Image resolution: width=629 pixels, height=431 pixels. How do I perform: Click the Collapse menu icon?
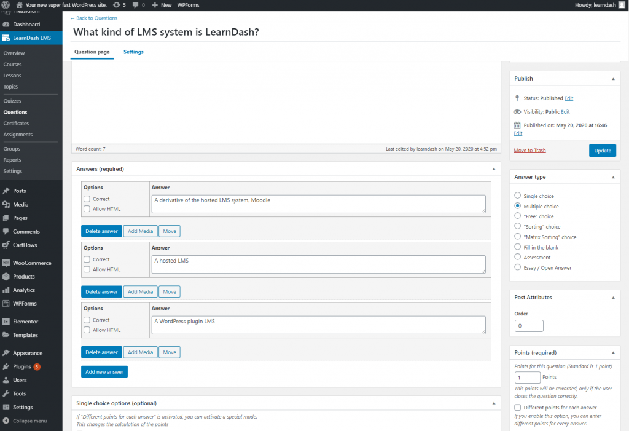coord(6,421)
